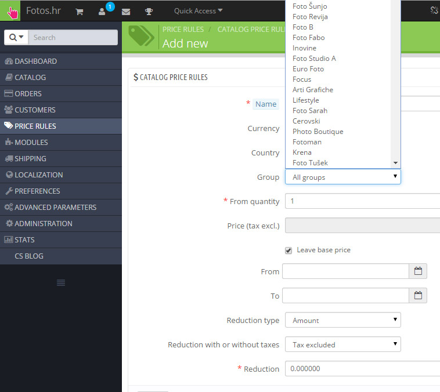Image resolution: width=440 pixels, height=392 pixels.
Task: Uncheck the Leave base price checkbox
Action: [x=288, y=251]
